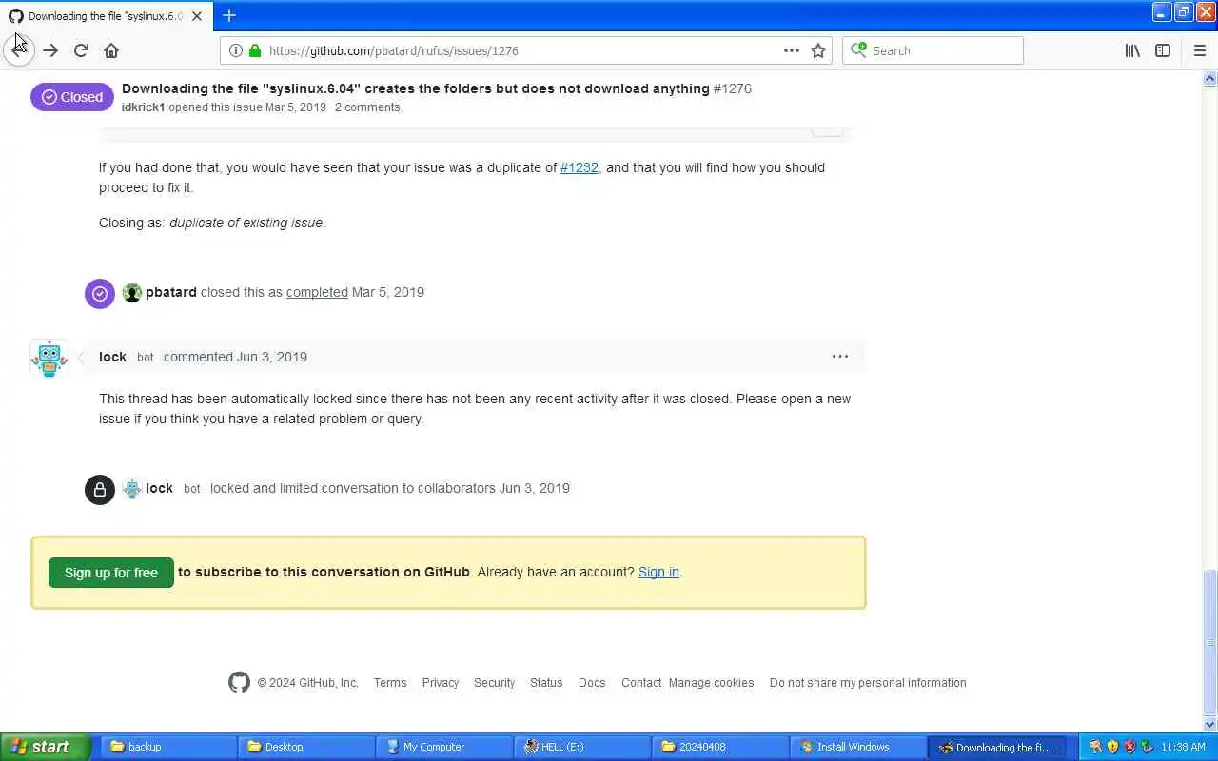Click the 'Jun 3, 2019' comment timestamp
Viewport: 1218px width, 761px height.
click(x=272, y=357)
